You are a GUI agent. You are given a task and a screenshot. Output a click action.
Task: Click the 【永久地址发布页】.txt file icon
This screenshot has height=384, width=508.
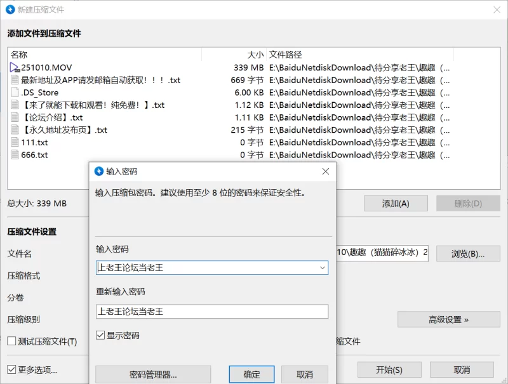coord(15,130)
